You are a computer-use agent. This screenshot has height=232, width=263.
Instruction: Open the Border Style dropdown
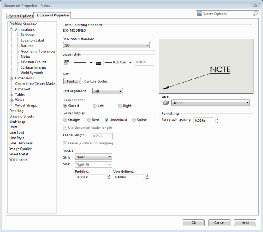point(94,157)
